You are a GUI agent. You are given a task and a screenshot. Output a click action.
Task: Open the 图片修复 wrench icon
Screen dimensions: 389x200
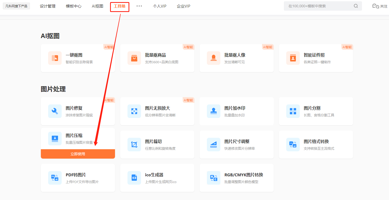(55, 111)
